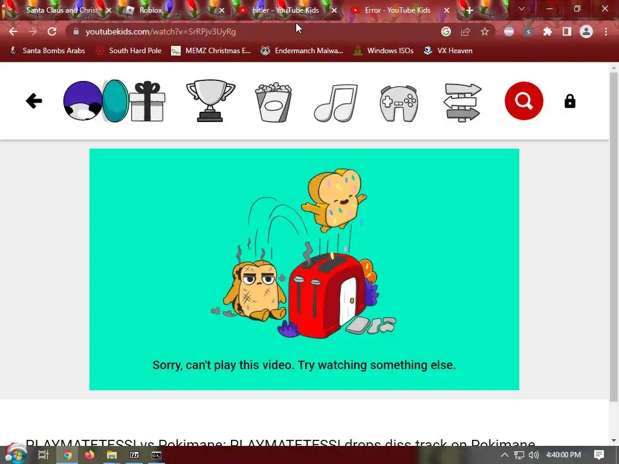The image size is (619, 464).
Task: Click the Google icon in address bar
Action: tap(446, 31)
